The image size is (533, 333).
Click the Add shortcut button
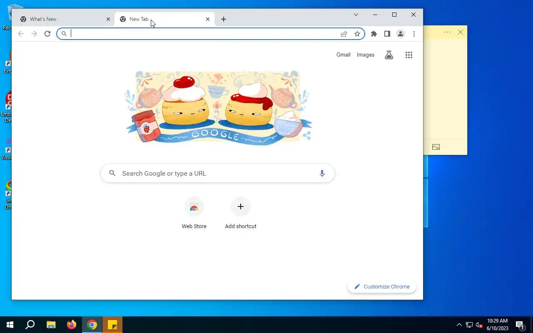pos(241,213)
